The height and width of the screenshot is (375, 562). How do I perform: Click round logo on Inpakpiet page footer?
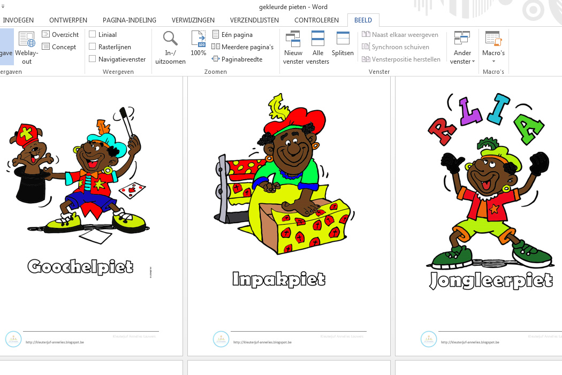[x=221, y=339]
